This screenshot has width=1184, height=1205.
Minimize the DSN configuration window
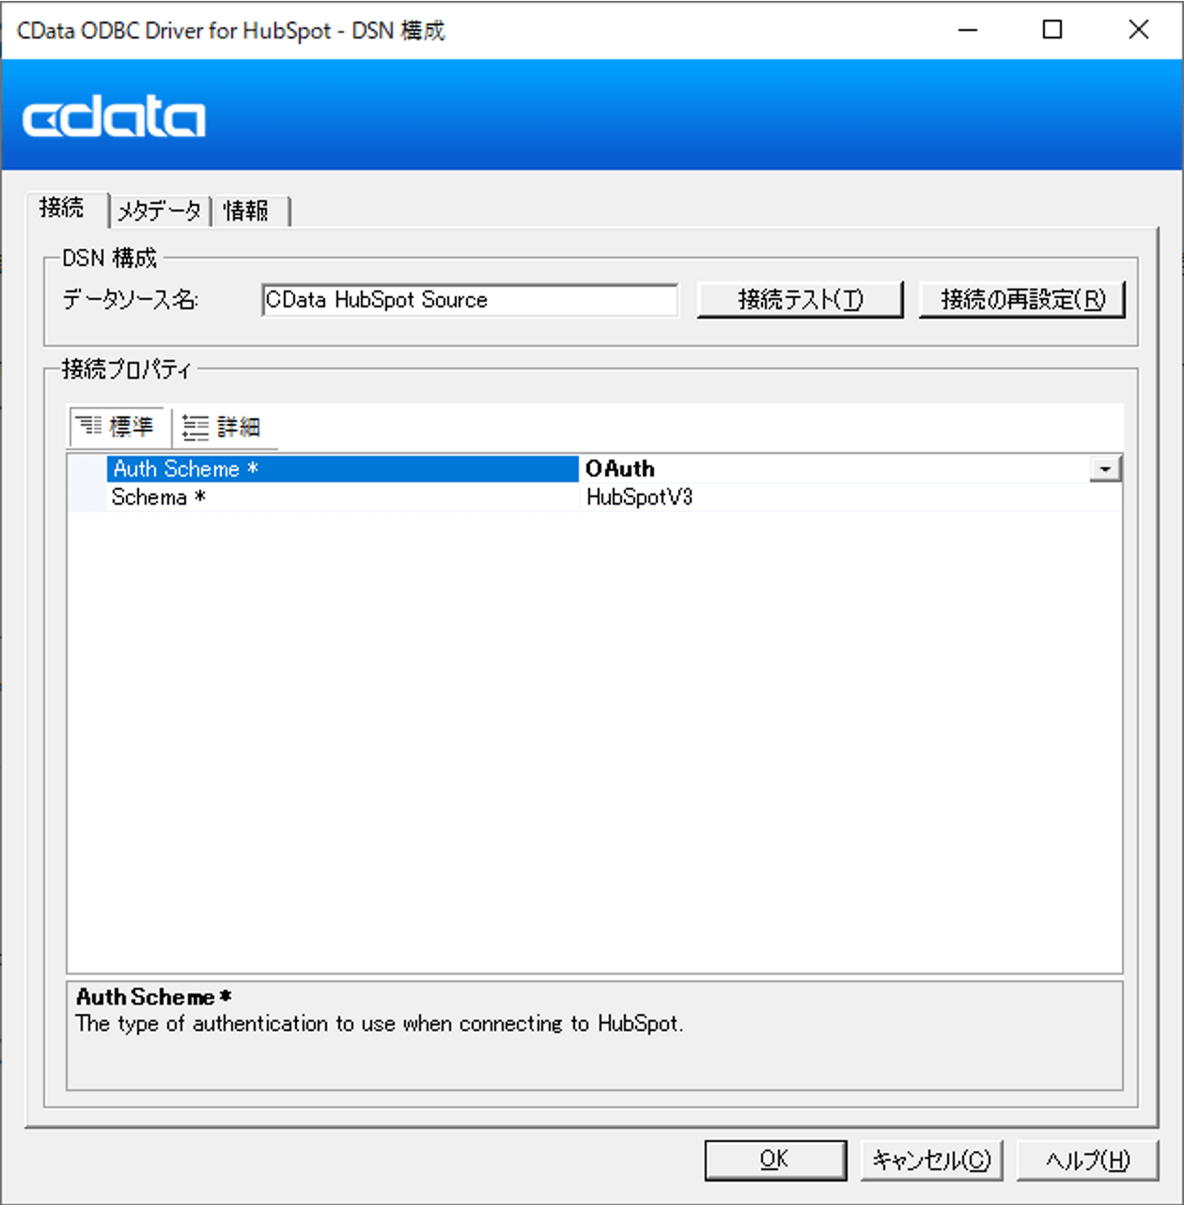[968, 30]
